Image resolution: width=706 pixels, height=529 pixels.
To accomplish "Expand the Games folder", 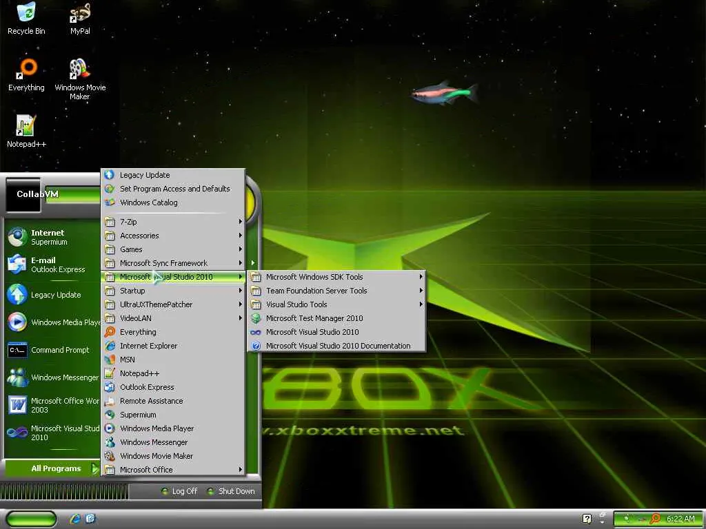I will tap(173, 249).
